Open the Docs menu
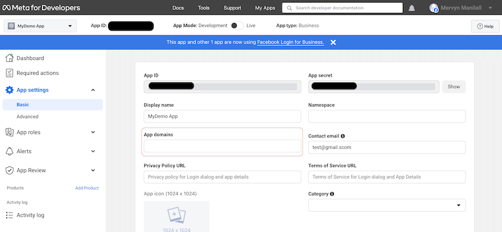Image resolution: width=502 pixels, height=232 pixels. pos(178,8)
